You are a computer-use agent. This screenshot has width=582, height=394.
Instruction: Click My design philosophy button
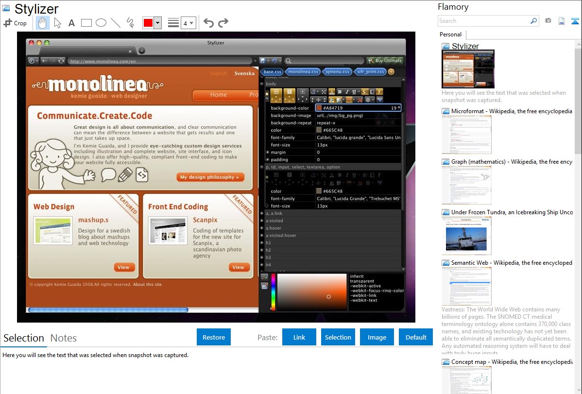pos(210,177)
